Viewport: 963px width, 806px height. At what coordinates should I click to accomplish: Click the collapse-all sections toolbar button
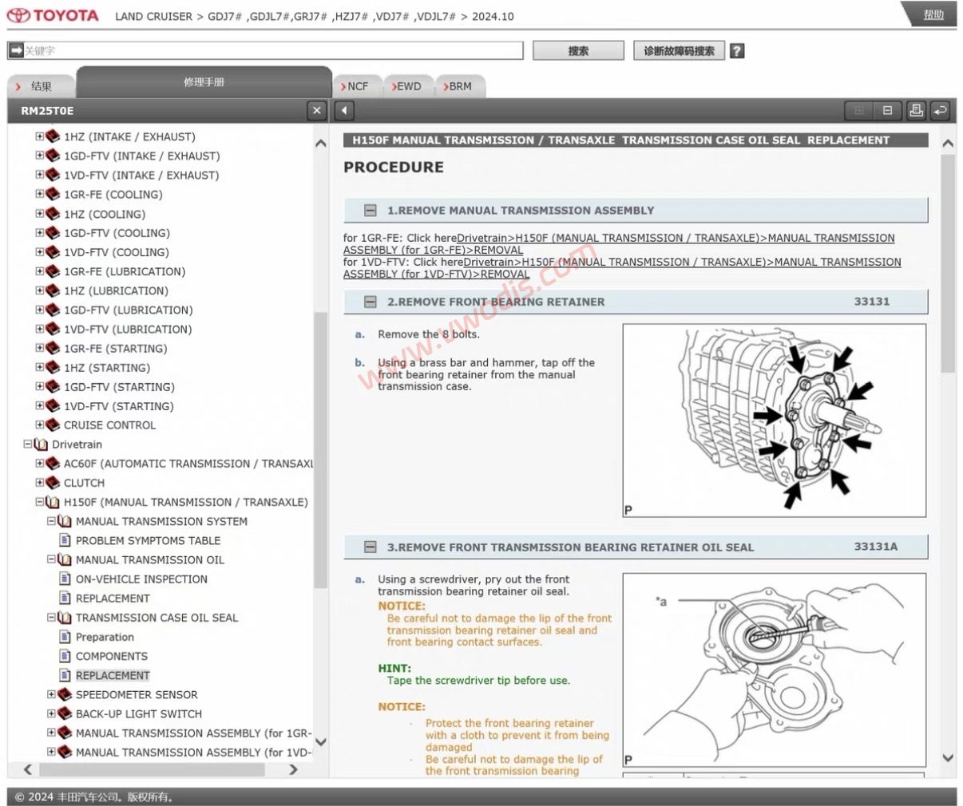tap(887, 111)
